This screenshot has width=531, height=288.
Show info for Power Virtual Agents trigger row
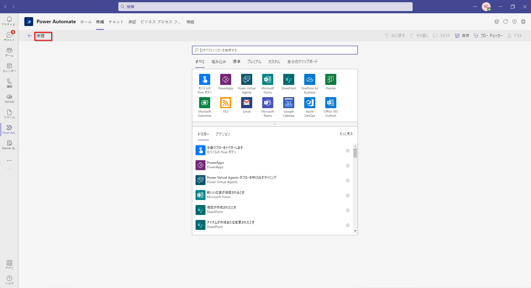(348, 181)
